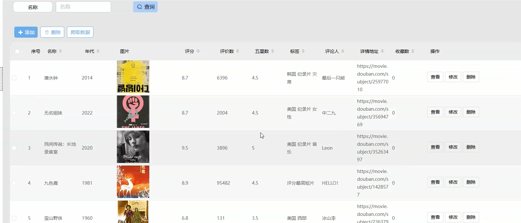Sort by 标签 column sort arrows
The height and width of the screenshot is (223, 521).
[303, 51]
